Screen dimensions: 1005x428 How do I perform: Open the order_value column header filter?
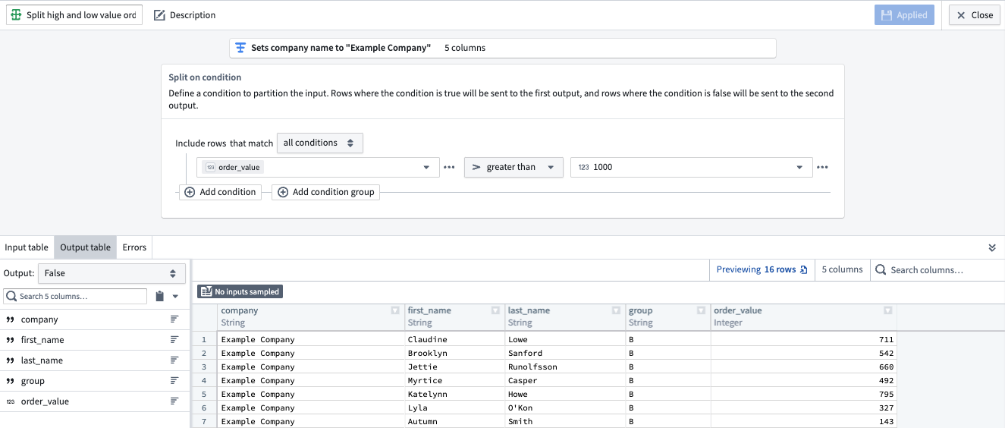click(888, 310)
